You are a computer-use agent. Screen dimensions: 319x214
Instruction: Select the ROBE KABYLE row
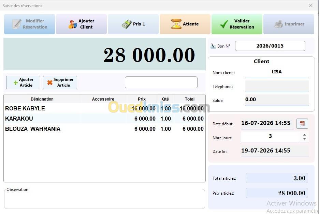pos(104,108)
